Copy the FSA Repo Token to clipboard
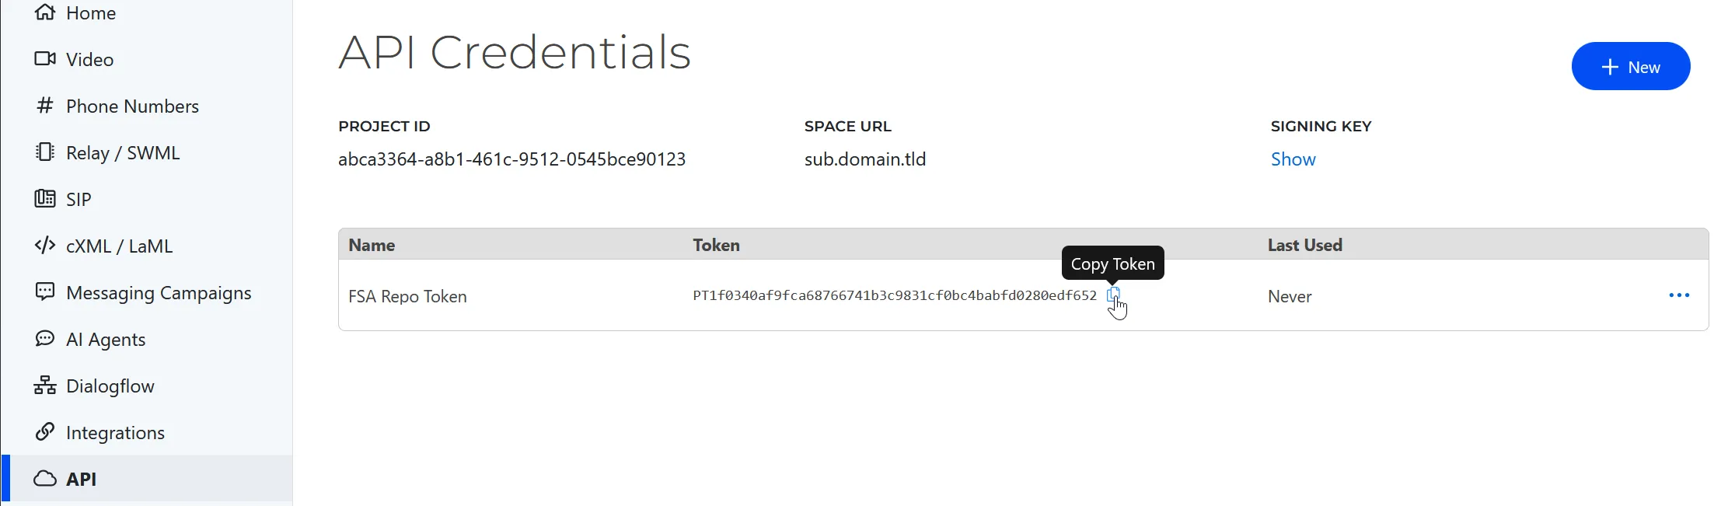Screen dimensions: 1714x506 pyautogui.click(x=1113, y=295)
